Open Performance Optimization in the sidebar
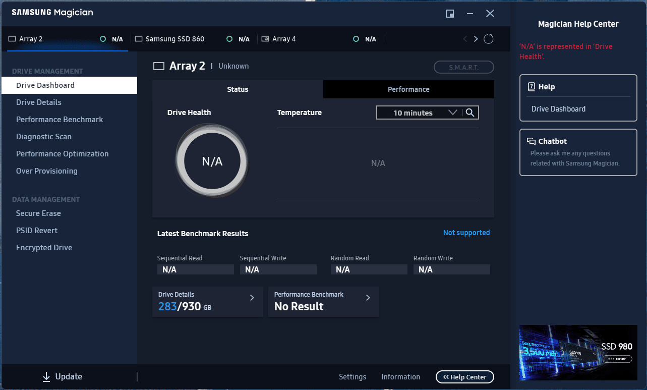647x390 pixels. 69,154
